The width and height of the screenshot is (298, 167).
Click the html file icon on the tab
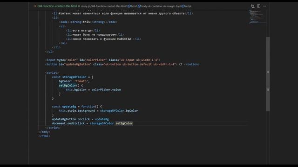(x=35, y=6)
